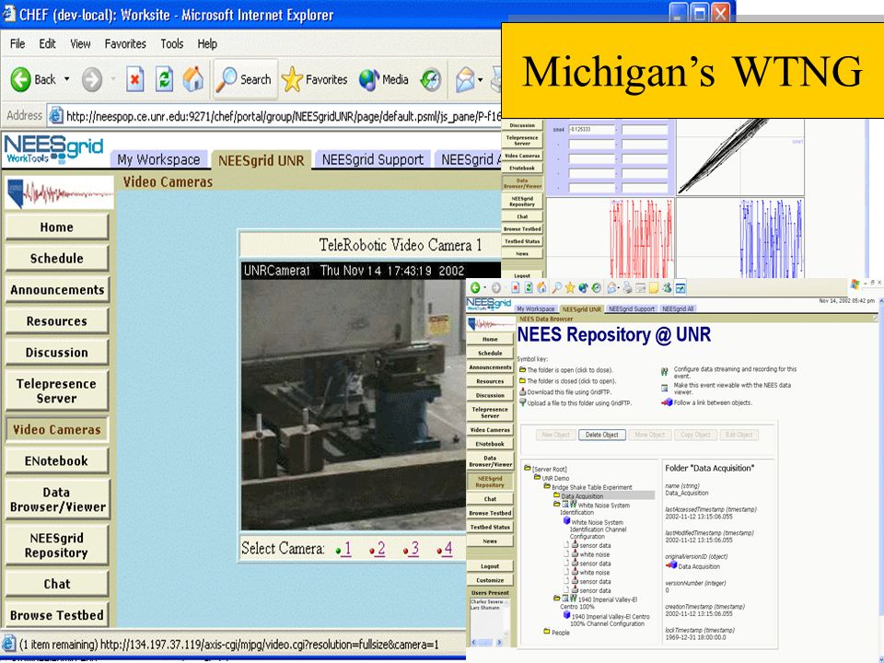Collapse White Noise System Identification folder
Viewport: 884px width, 663px height.
point(556,505)
